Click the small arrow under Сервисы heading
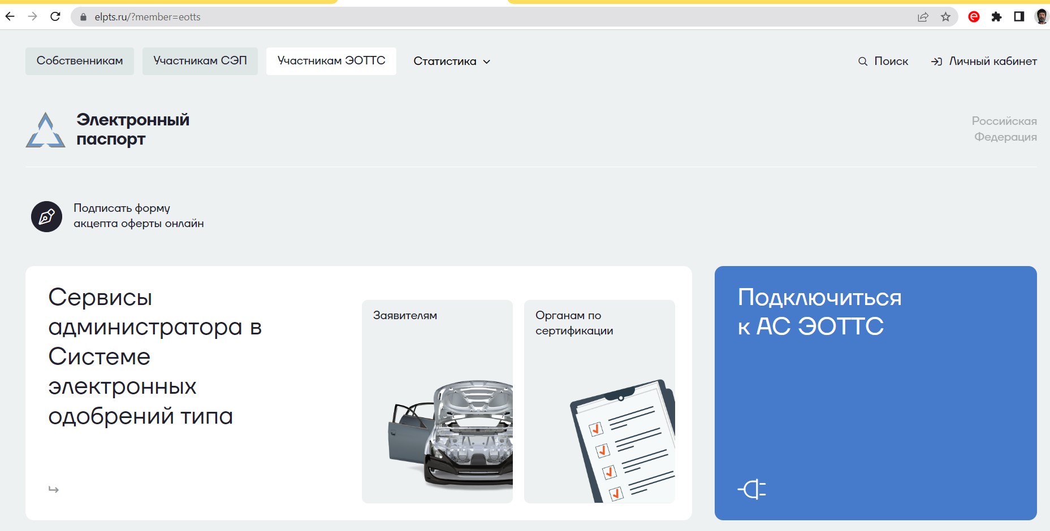This screenshot has height=531, width=1050. [x=54, y=489]
